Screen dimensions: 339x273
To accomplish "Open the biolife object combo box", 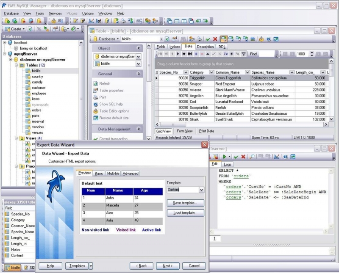I will coord(139,64).
